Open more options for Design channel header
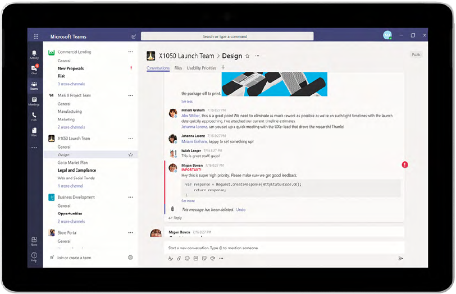 [257, 56]
